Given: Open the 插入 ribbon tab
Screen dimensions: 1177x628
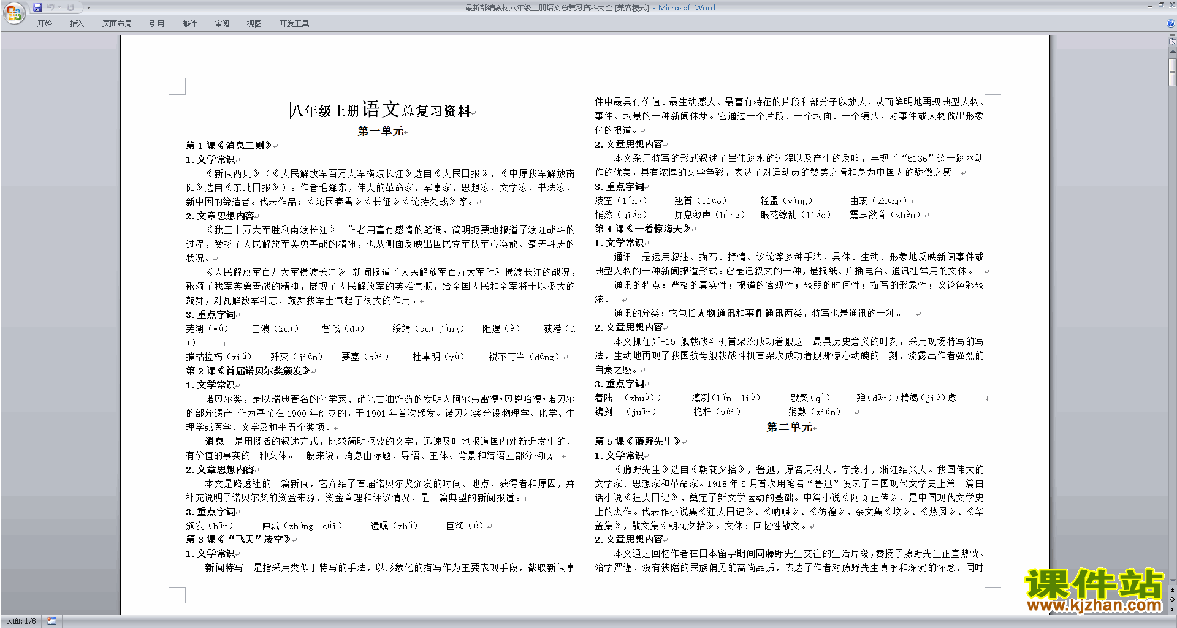Looking at the screenshot, I should point(77,24).
